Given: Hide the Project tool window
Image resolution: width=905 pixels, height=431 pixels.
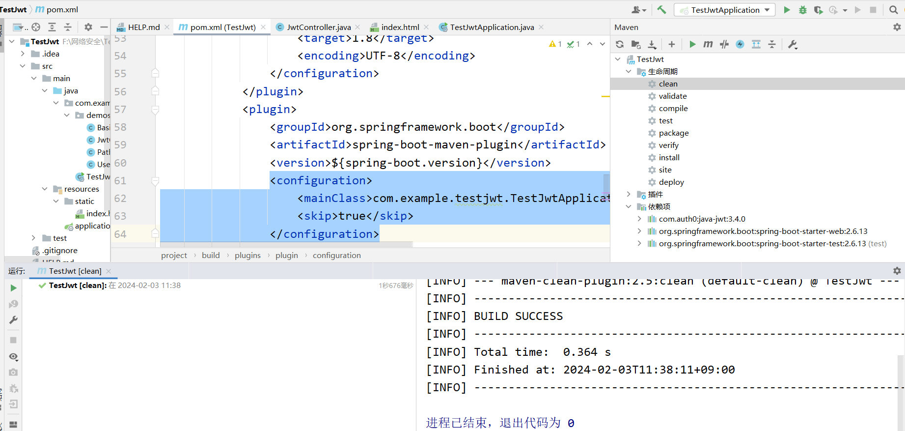Looking at the screenshot, I should point(104,27).
